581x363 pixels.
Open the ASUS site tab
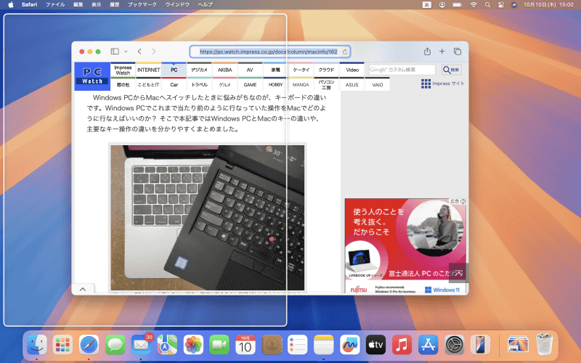pyautogui.click(x=352, y=84)
